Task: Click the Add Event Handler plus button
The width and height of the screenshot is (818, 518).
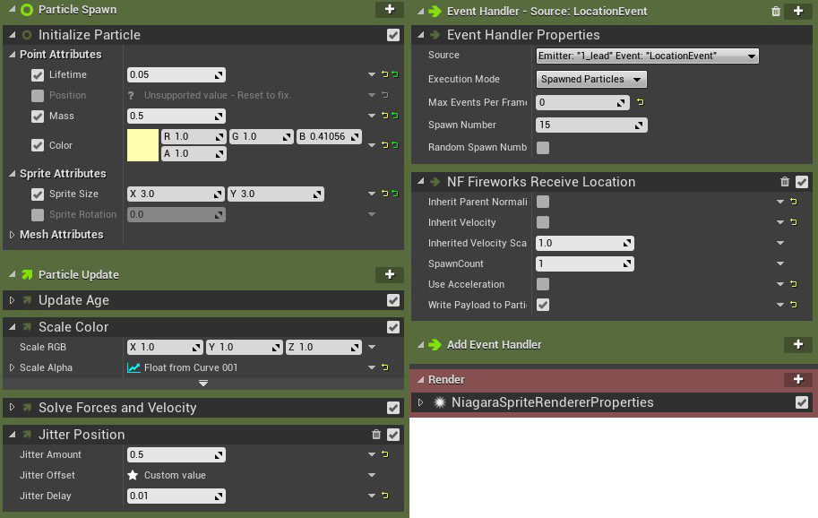Action: pyautogui.click(x=798, y=344)
